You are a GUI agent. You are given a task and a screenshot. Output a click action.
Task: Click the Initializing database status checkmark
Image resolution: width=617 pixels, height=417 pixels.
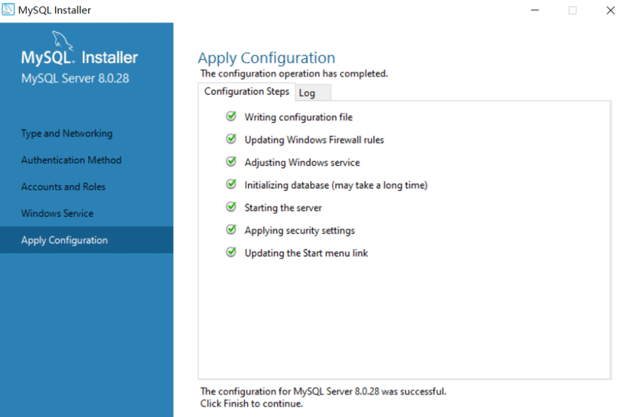(231, 185)
